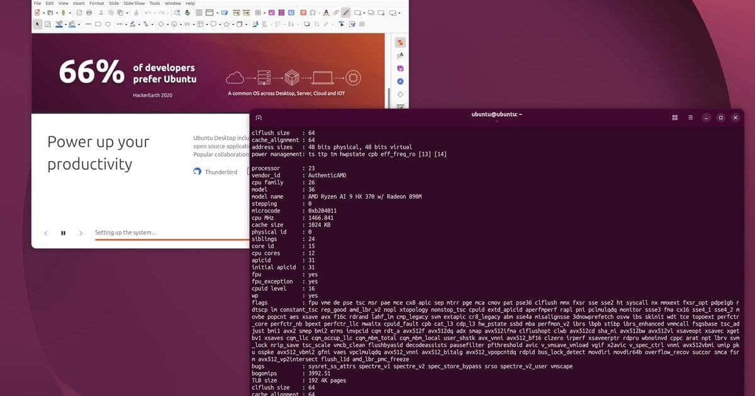
Task: Click the Insert Hyperlink chain icon
Action: tap(336, 13)
